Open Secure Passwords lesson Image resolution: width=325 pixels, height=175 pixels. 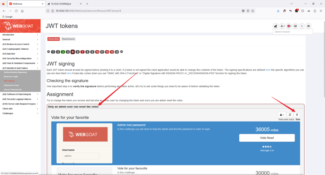pos(12,90)
